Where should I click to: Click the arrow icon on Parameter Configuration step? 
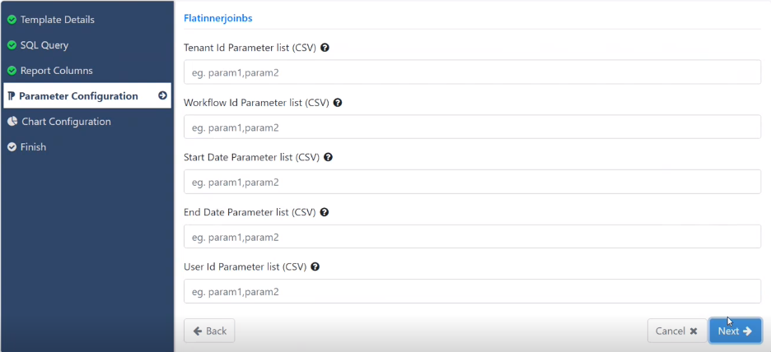pyautogui.click(x=162, y=95)
